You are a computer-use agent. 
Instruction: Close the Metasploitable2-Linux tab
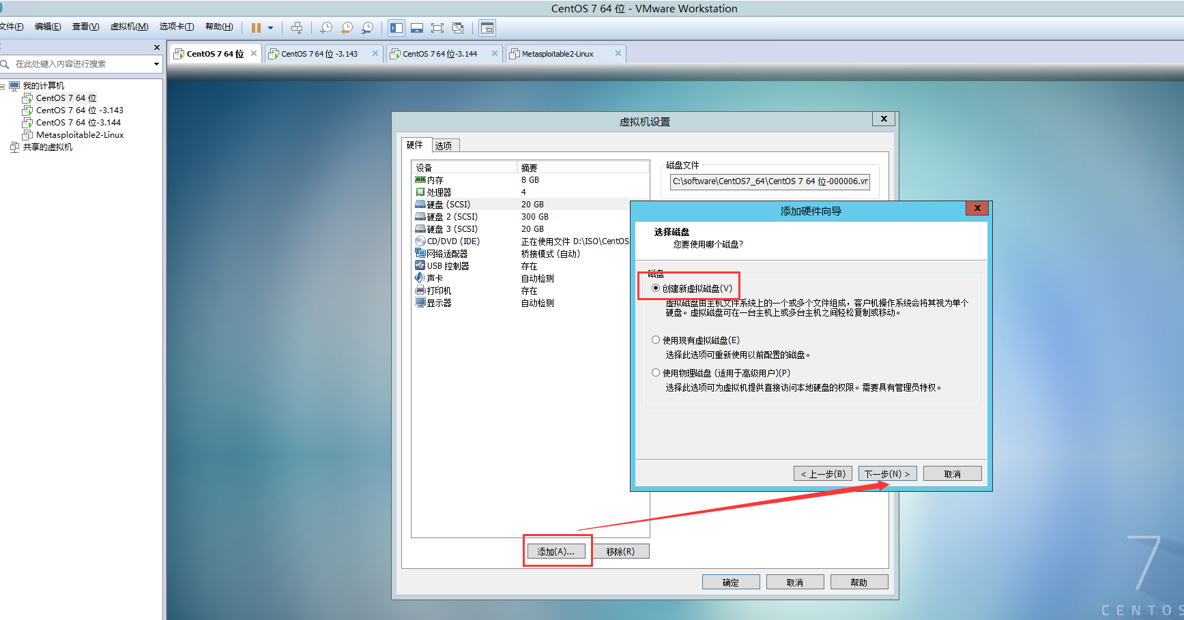point(618,53)
